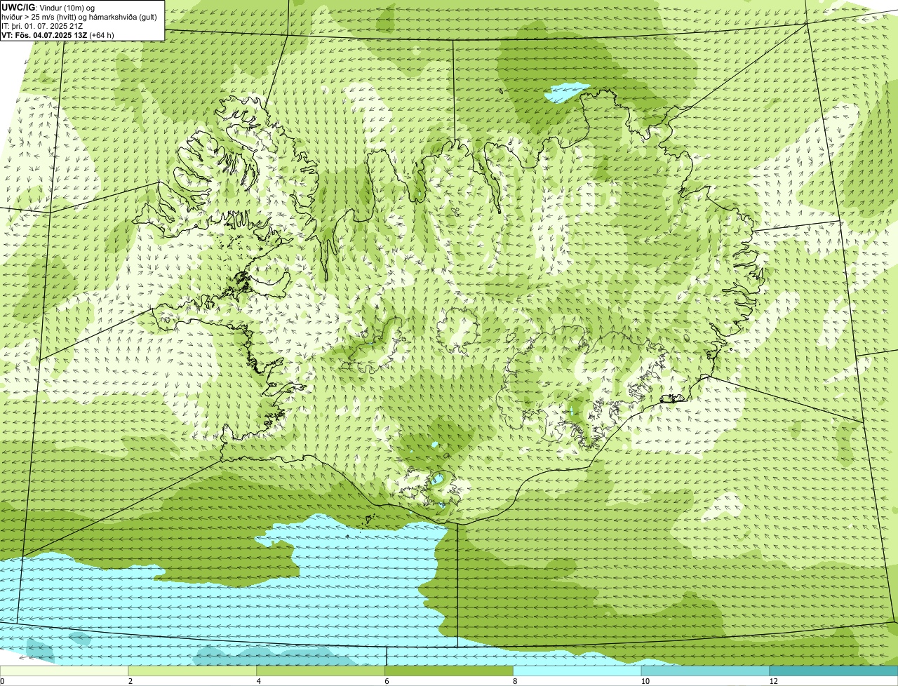Image resolution: width=898 pixels, height=686 pixels.
Task: Click the "8" tick label of the scale
Action: pyautogui.click(x=515, y=681)
